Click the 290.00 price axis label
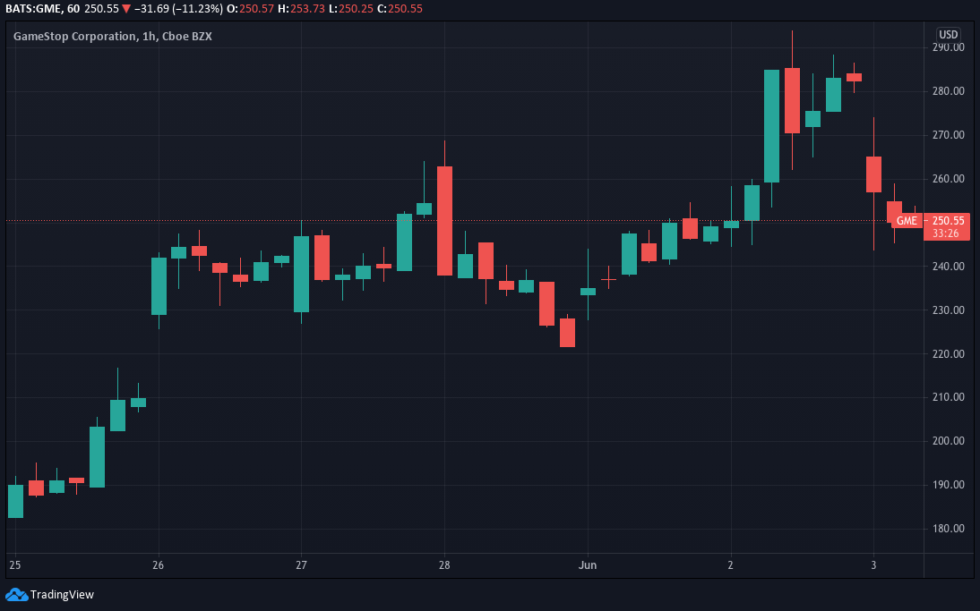Screen dimensions: 980x611 tap(948, 47)
